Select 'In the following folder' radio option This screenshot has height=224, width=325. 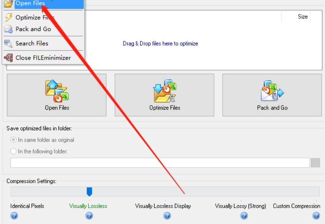[13, 151]
